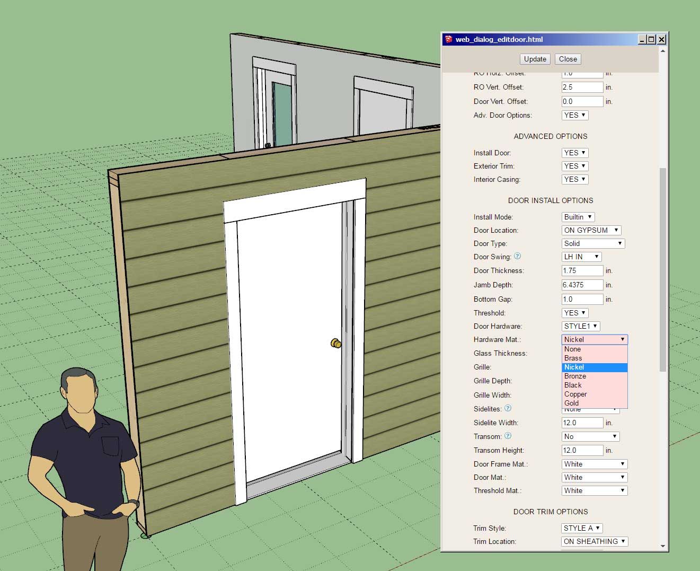Click the Jamb Depth input field
Viewport: 700px width, 571px height.
click(x=582, y=285)
